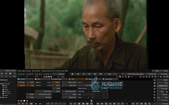Viewport: 169px width, 105px height.
Task: Expand the Input FX tree node
Action: point(1,80)
